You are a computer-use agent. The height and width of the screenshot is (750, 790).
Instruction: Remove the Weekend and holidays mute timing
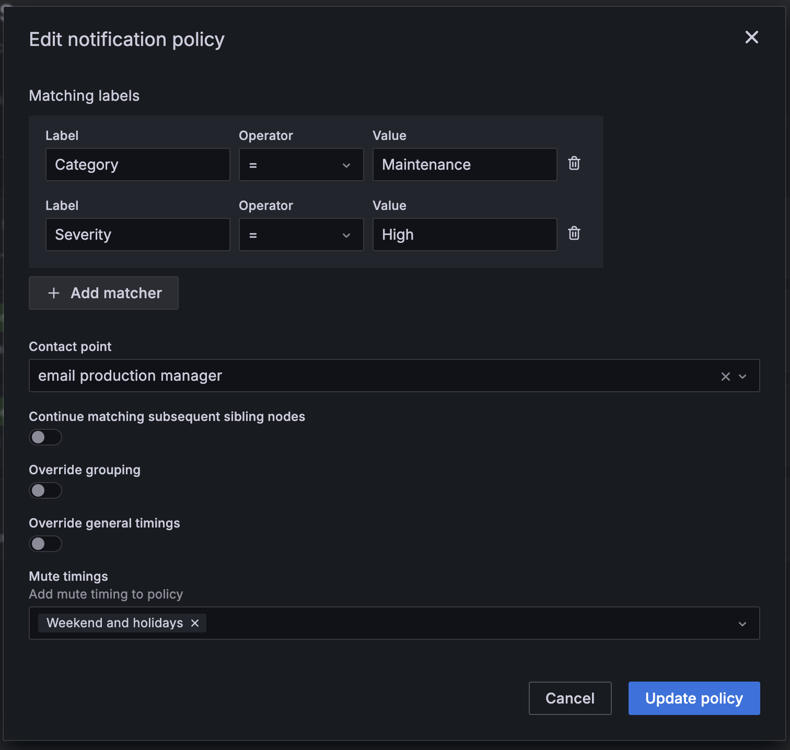point(195,623)
